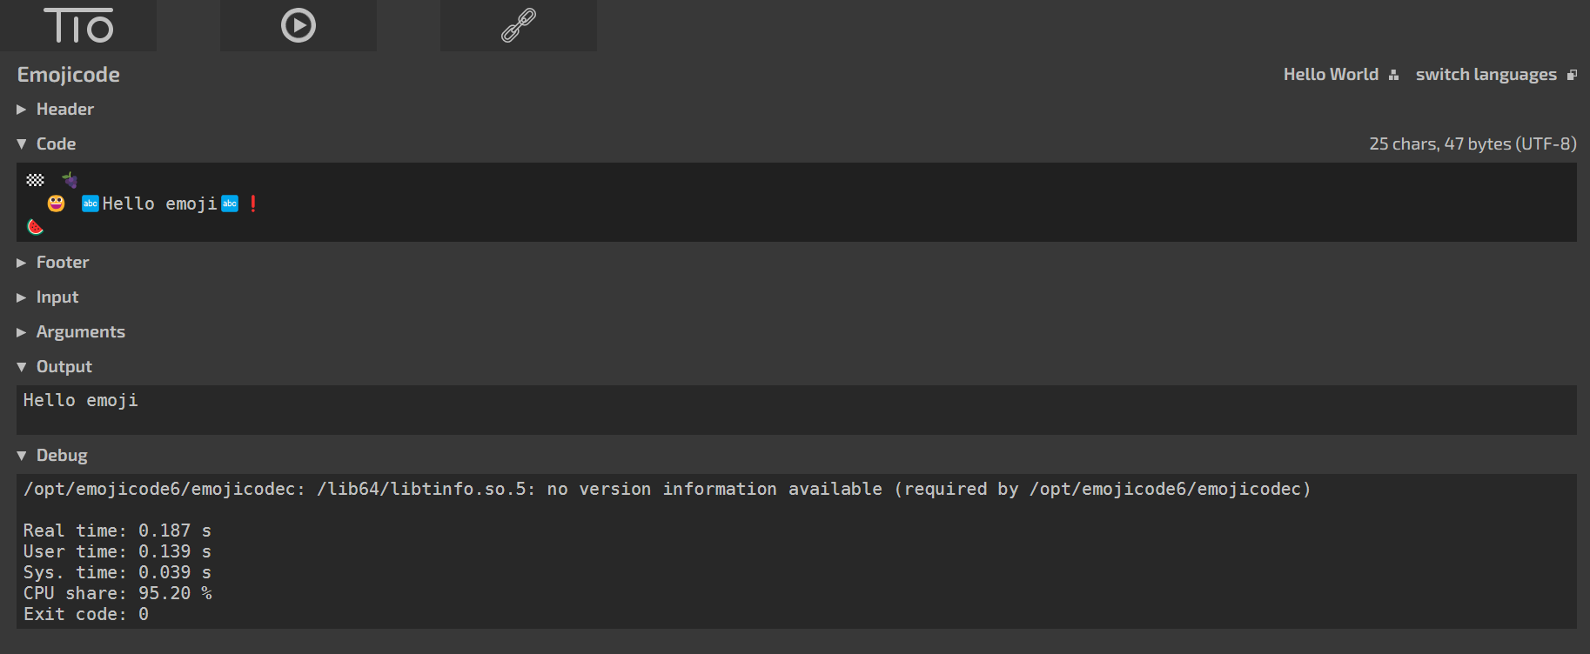This screenshot has width=1590, height=654.
Task: Click the TIO logo icon
Action: coord(78,25)
